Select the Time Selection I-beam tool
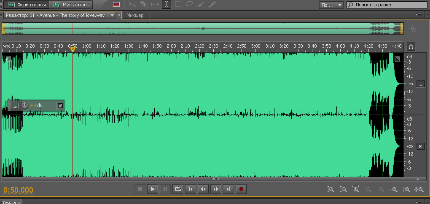 166,4
